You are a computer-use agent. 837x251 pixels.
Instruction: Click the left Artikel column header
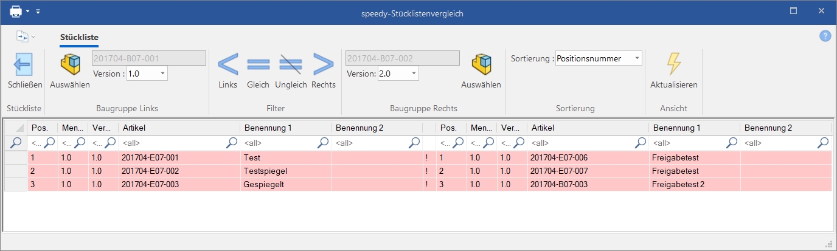coord(179,128)
